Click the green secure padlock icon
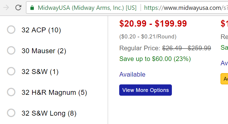 (x=32, y=8)
